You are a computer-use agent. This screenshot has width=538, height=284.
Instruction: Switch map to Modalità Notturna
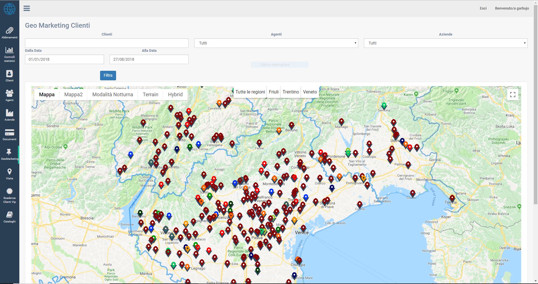pos(113,95)
